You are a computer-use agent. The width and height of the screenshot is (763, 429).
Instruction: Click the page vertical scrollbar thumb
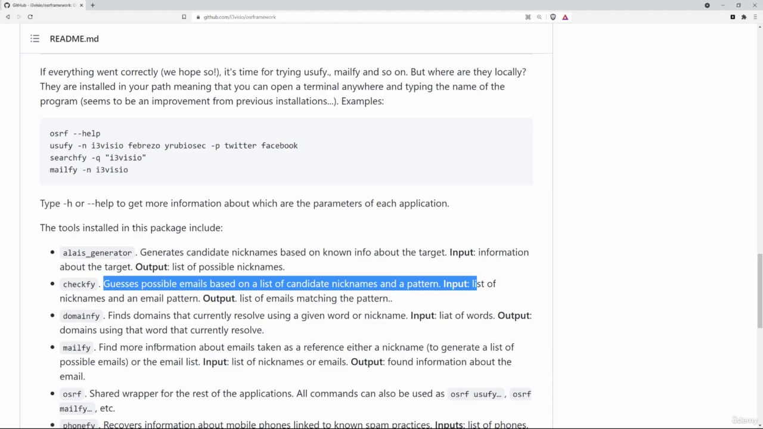click(759, 290)
